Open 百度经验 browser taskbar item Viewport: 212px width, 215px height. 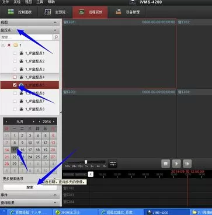coord(30,212)
